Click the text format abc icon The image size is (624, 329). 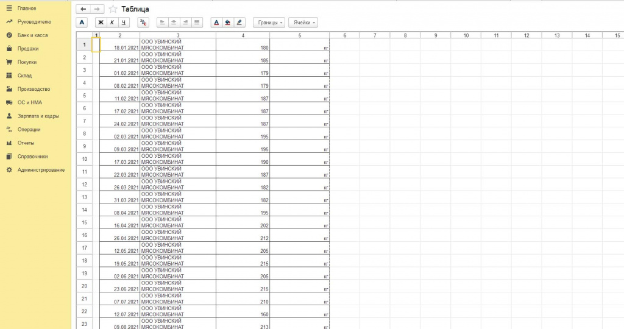[x=143, y=23]
